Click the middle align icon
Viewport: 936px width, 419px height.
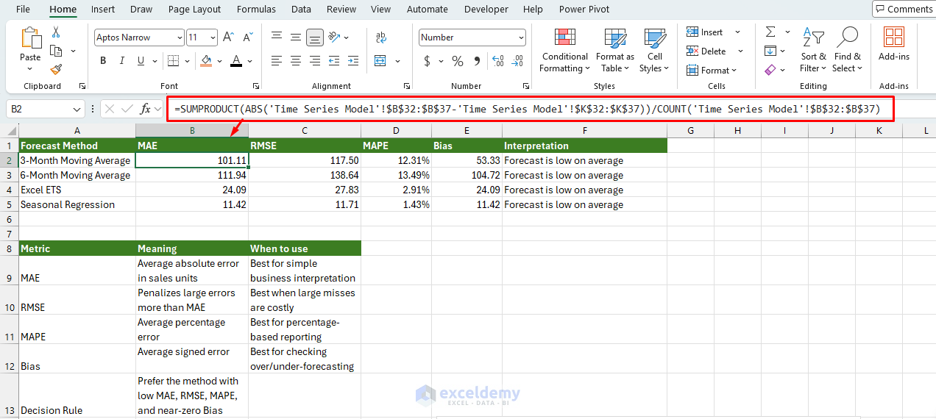296,37
